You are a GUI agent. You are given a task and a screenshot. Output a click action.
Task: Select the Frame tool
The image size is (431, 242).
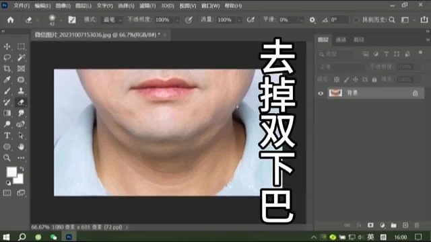21,69
